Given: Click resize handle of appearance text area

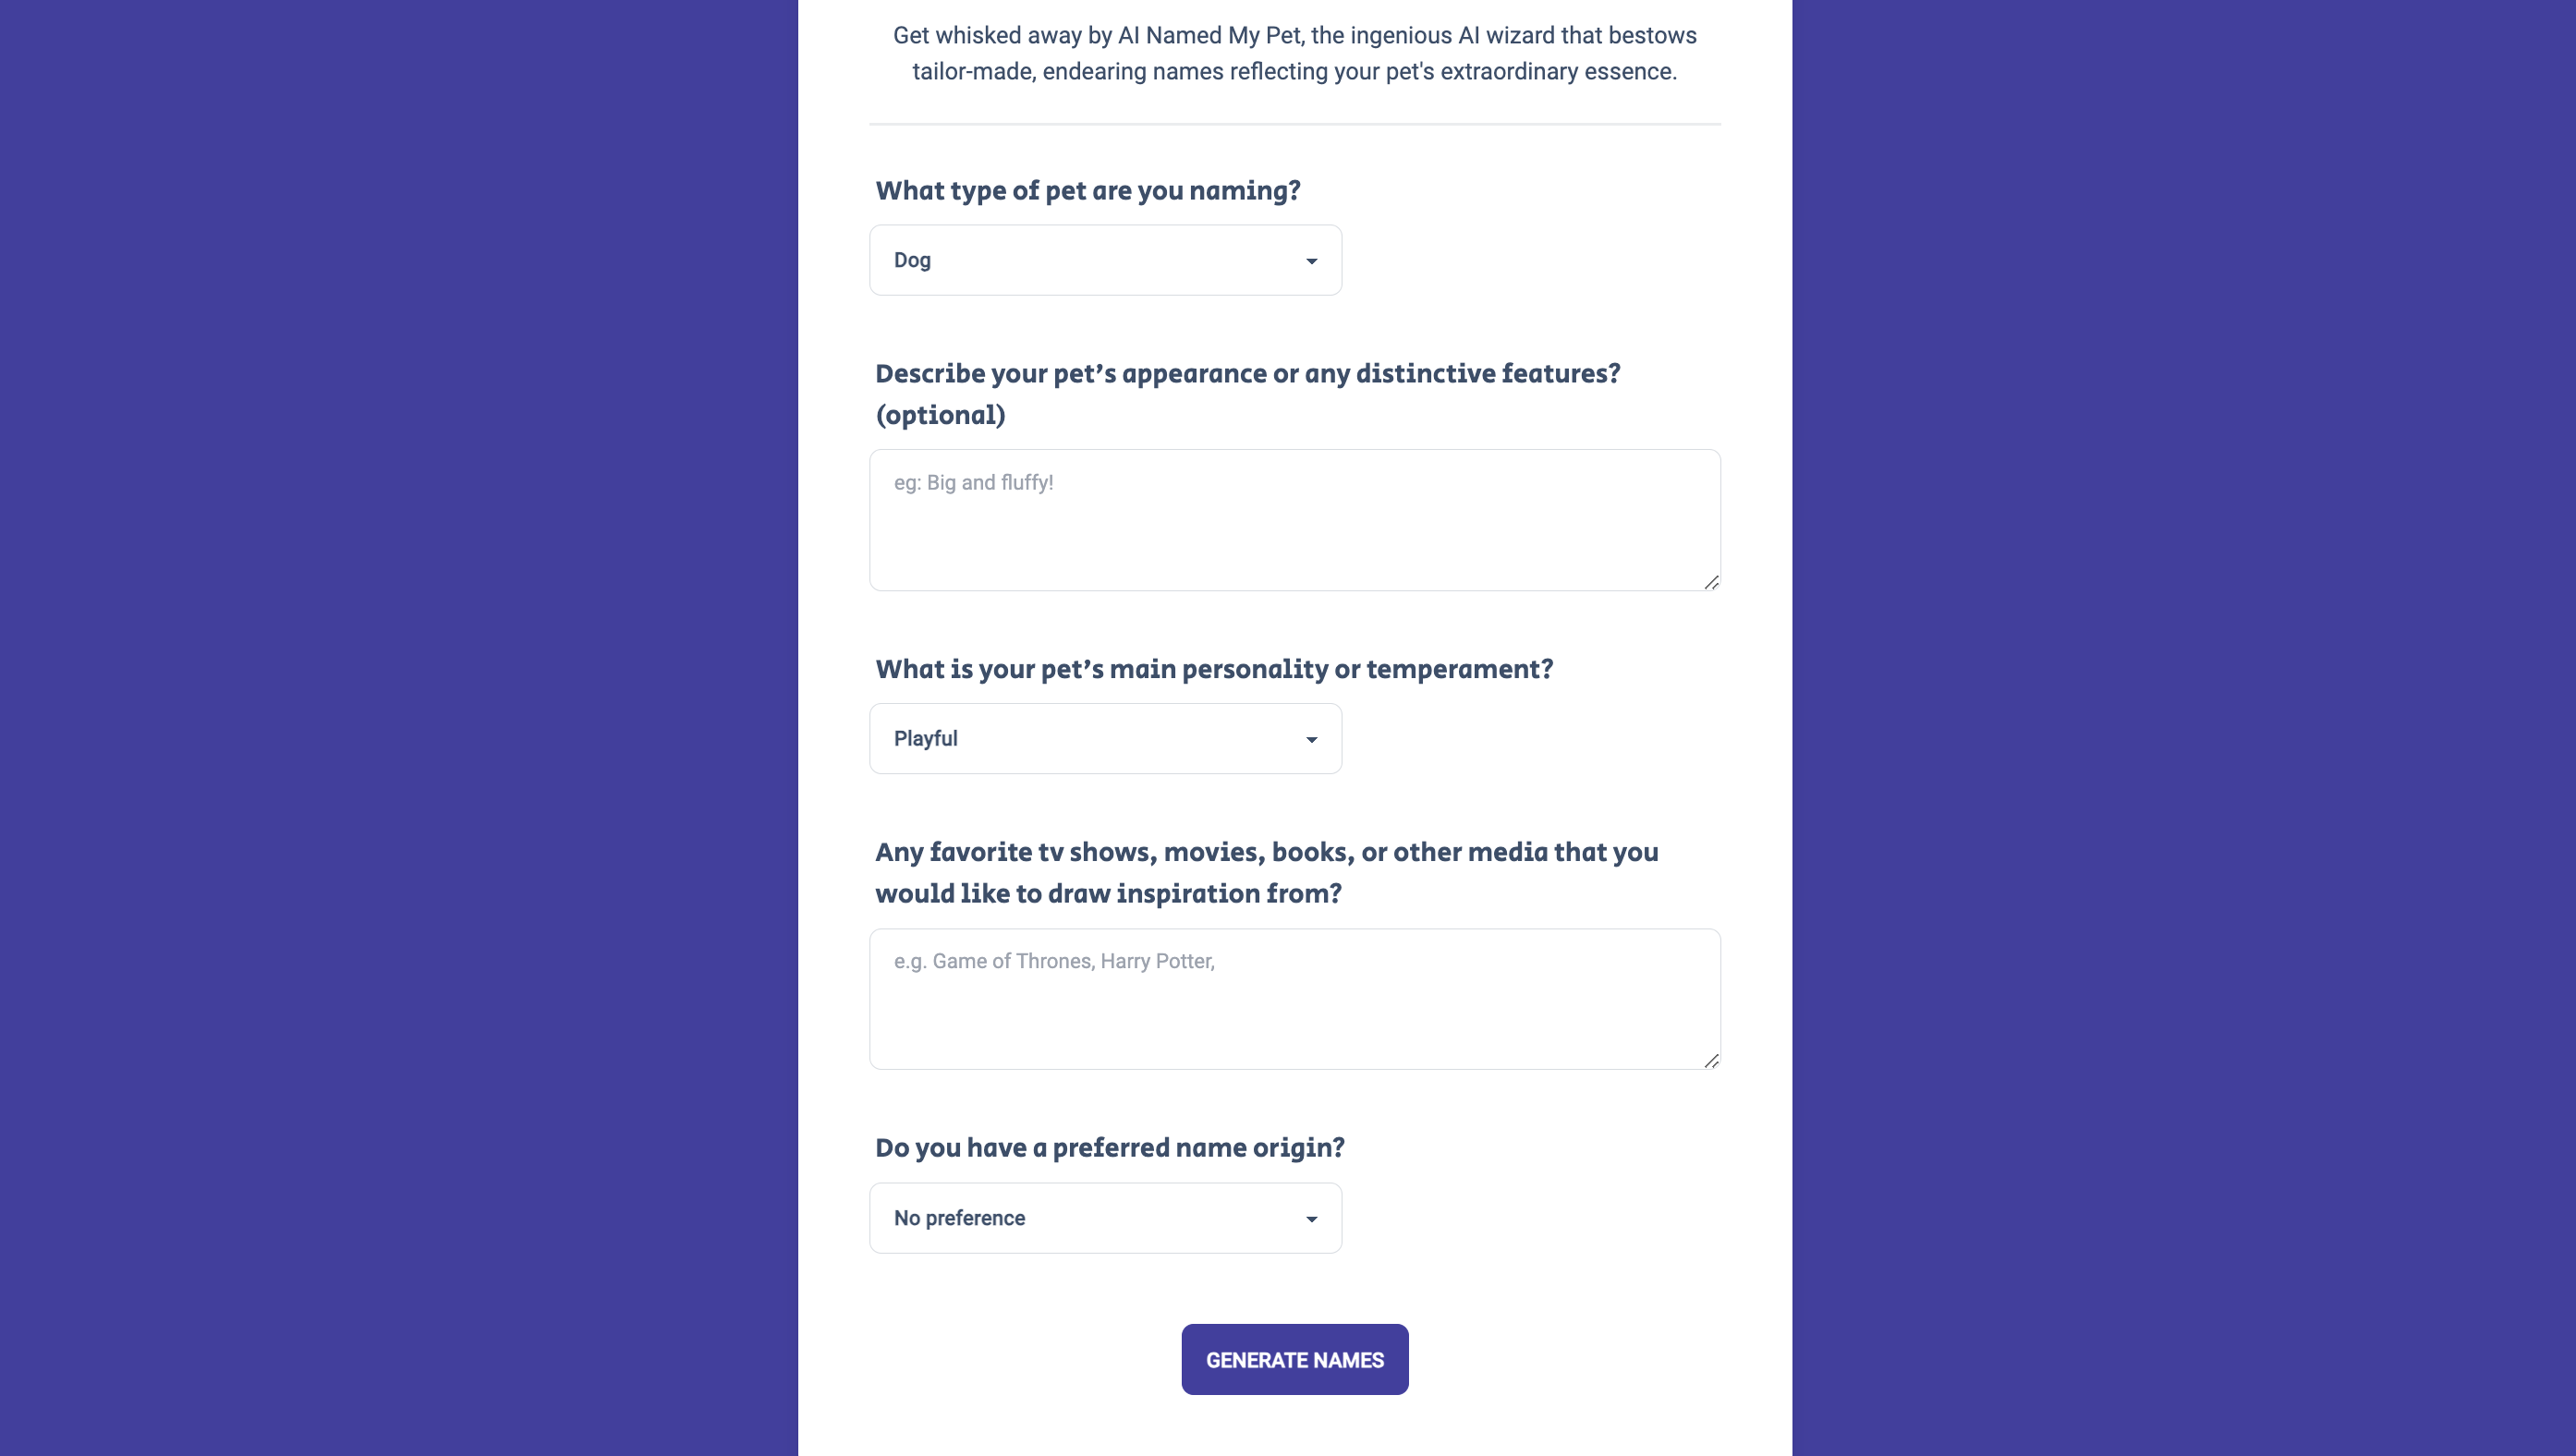Looking at the screenshot, I should tap(1711, 582).
